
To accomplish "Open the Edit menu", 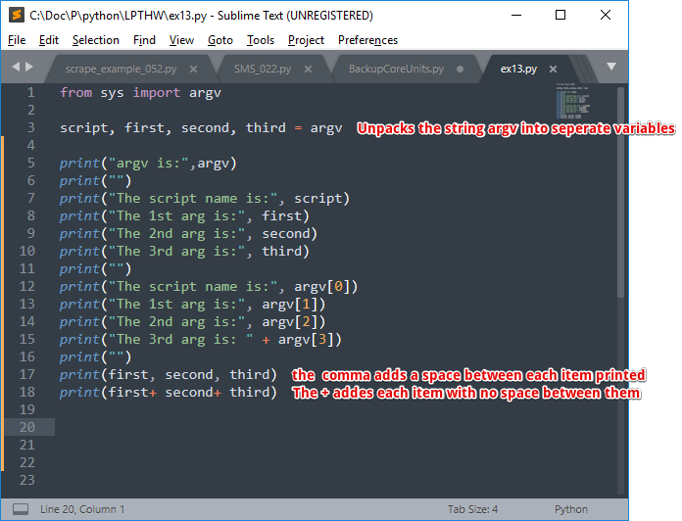I will tap(49, 40).
